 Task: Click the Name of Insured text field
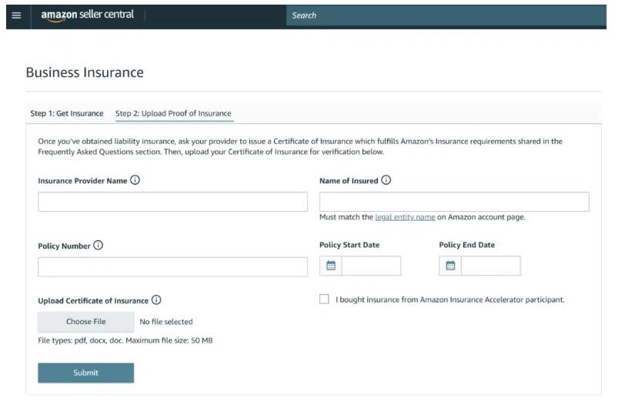pos(454,202)
